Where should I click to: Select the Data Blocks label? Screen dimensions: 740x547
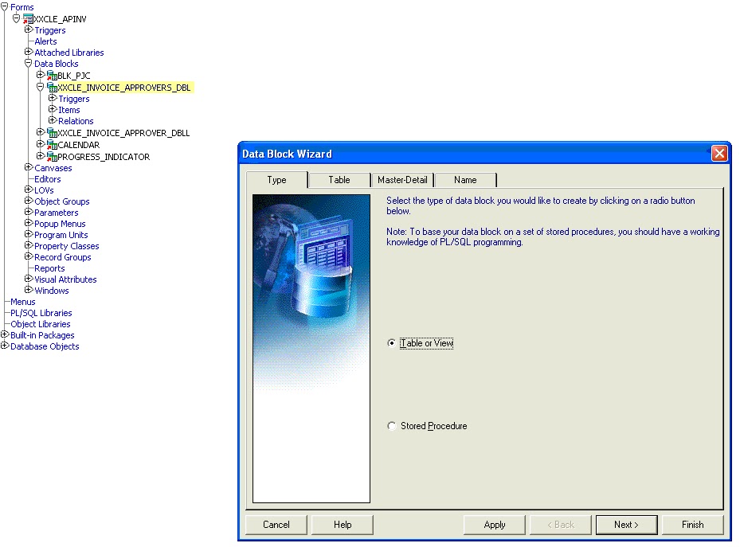click(x=57, y=64)
